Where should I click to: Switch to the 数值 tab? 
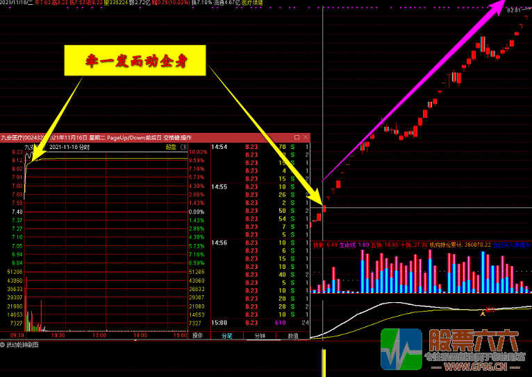293,335
